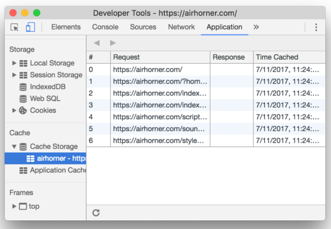Click the yellow minimize window button
The height and width of the screenshot is (229, 331).
[x=25, y=13]
